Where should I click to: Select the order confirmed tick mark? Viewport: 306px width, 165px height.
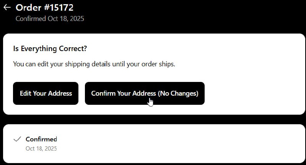17,139
